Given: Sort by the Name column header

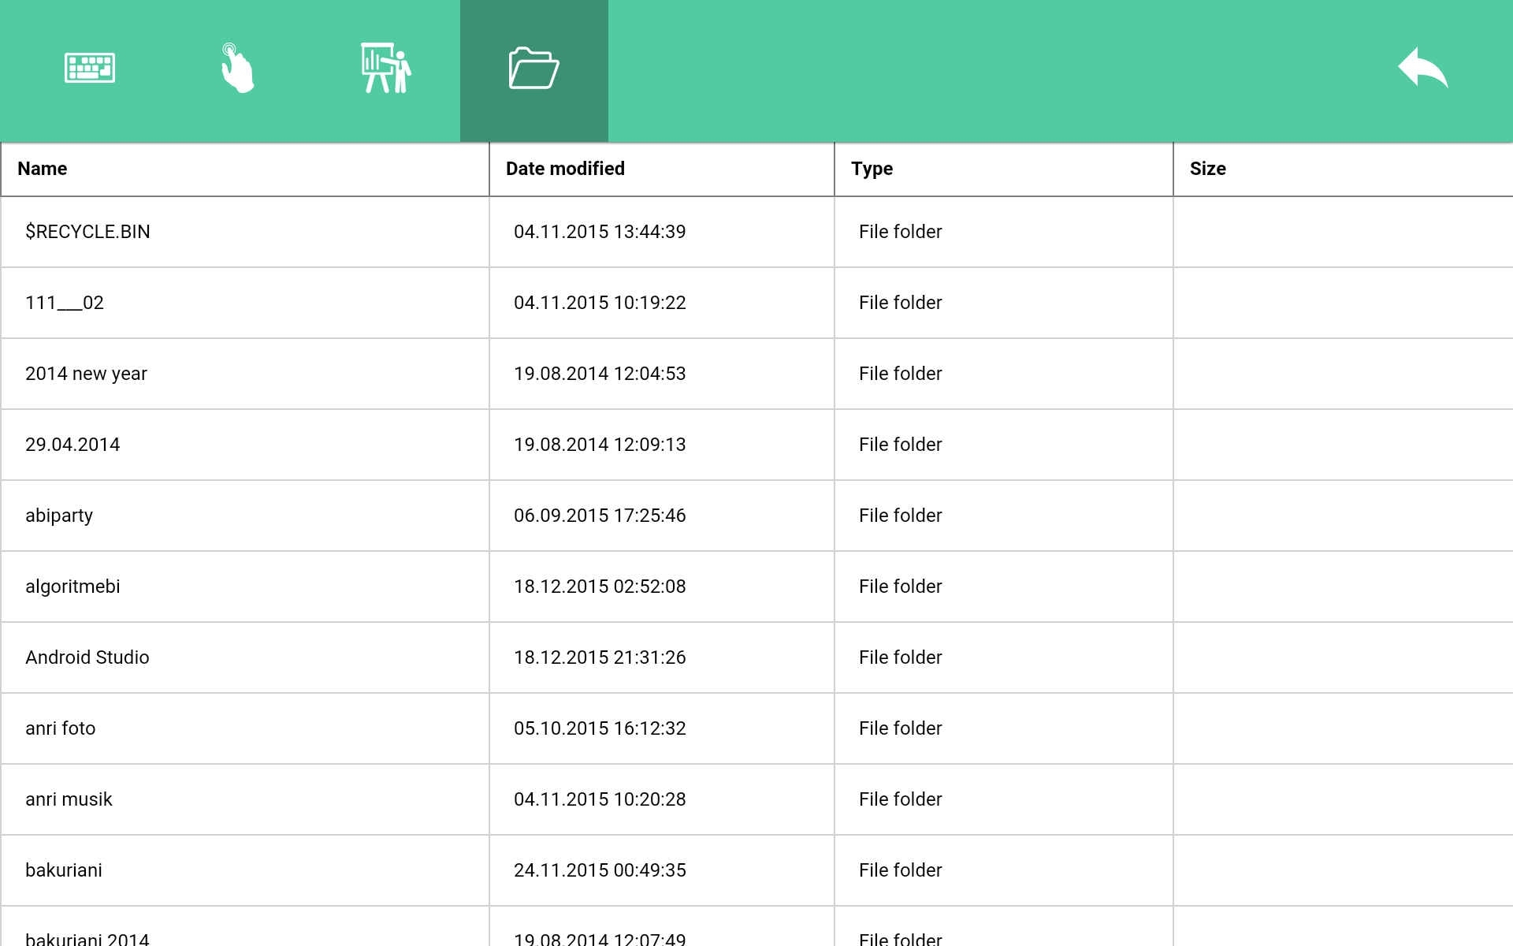Looking at the screenshot, I should pyautogui.click(x=43, y=169).
